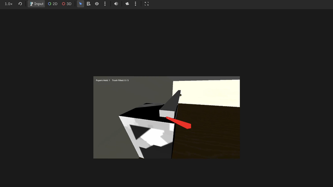
Task: Click the red paper object in game
Action: point(180,123)
